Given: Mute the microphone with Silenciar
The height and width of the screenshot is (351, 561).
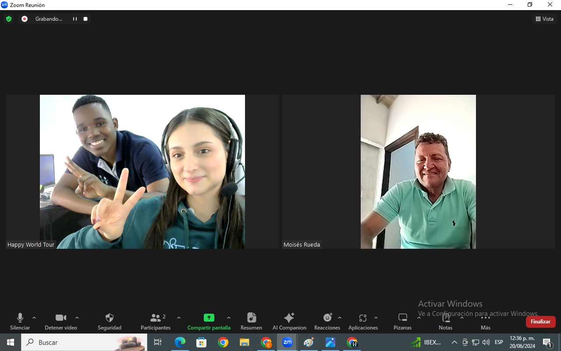Looking at the screenshot, I should [20, 322].
